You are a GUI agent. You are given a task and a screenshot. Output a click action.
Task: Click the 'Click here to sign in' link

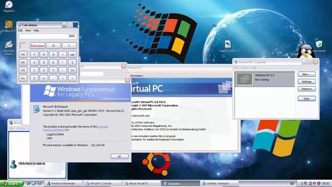[x=32, y=163]
